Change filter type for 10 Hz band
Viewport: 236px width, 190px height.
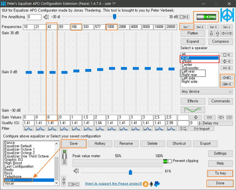[x=28, y=129]
